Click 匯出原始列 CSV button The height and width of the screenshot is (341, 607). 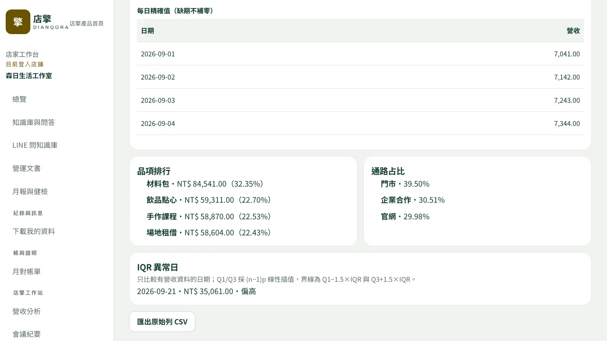[x=162, y=322]
